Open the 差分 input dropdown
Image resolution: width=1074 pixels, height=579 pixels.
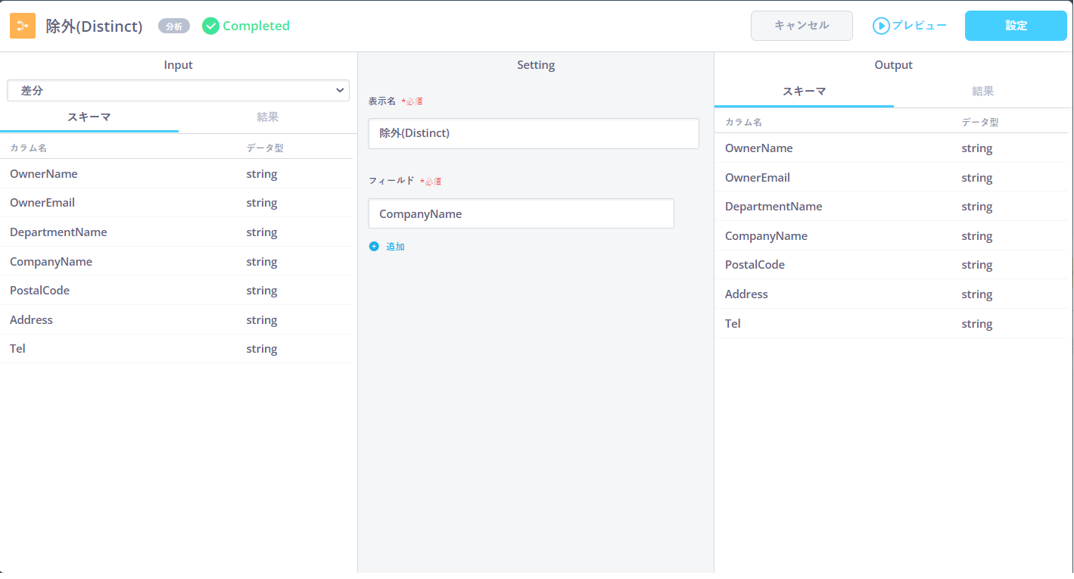click(x=179, y=90)
